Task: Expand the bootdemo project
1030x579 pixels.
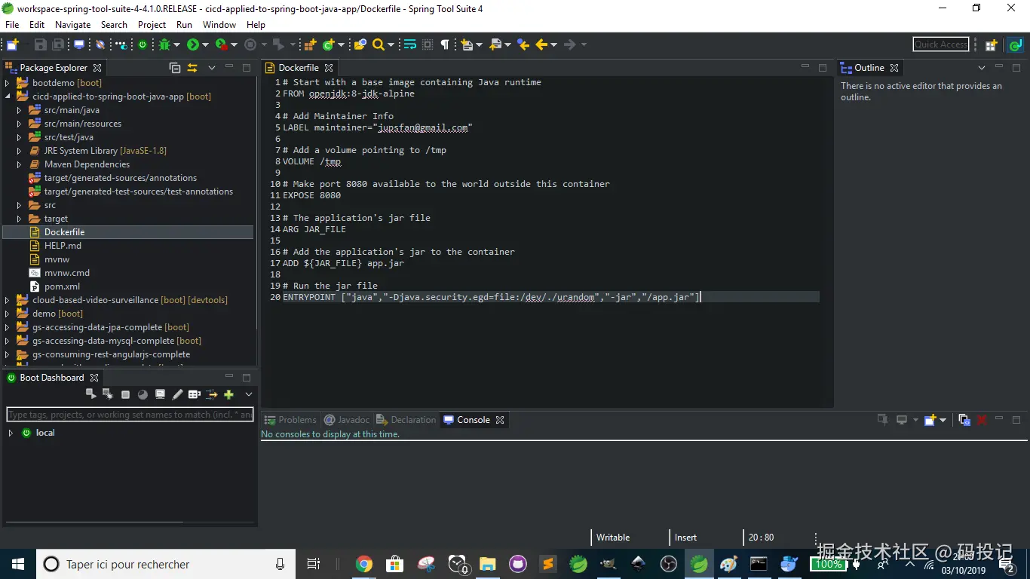Action: (8, 83)
